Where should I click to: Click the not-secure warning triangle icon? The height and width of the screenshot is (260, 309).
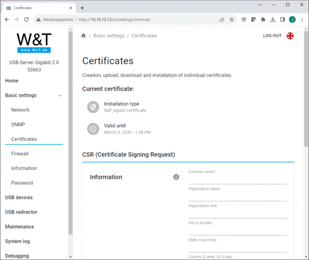coord(39,20)
